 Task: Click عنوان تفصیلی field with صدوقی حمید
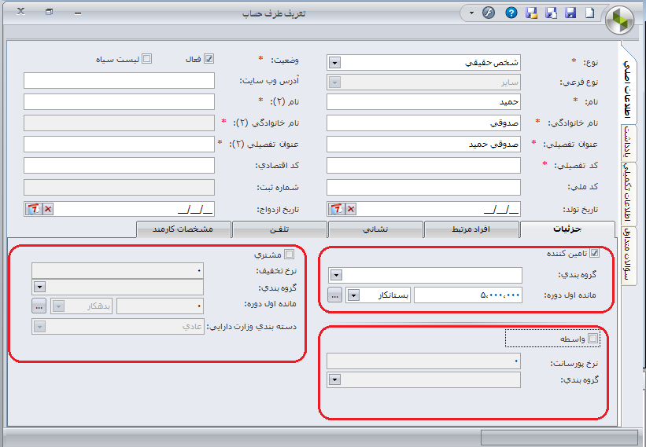click(x=423, y=145)
